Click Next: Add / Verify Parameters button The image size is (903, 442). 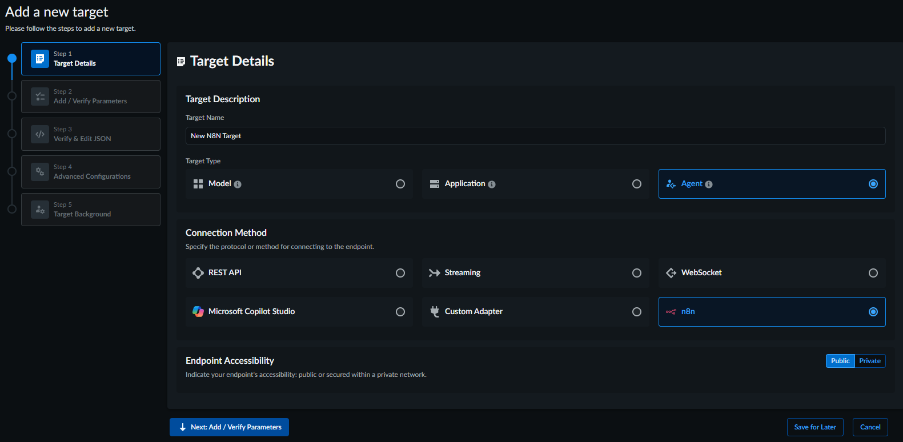click(x=229, y=427)
